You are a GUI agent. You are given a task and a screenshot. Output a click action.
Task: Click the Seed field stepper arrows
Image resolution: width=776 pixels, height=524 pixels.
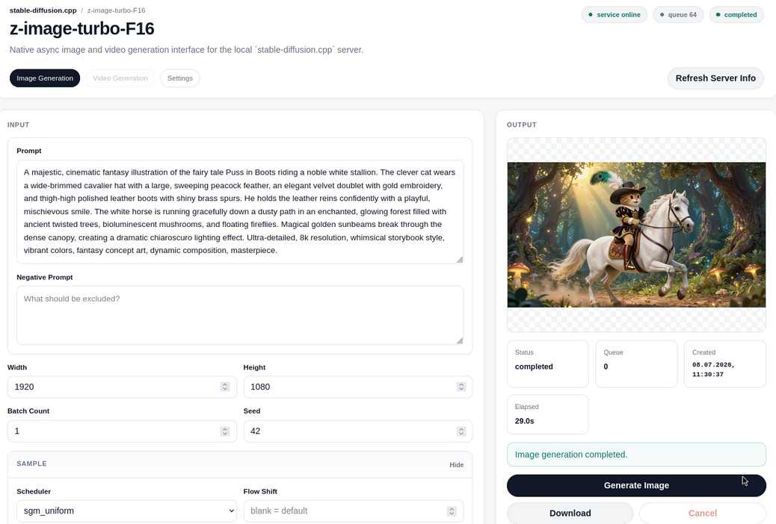[x=461, y=431]
